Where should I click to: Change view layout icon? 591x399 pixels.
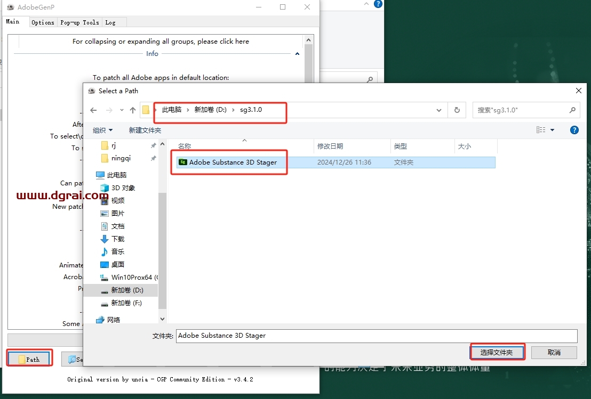pyautogui.click(x=541, y=130)
